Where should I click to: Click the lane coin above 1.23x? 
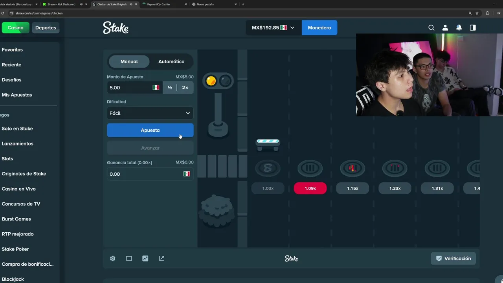point(395,168)
